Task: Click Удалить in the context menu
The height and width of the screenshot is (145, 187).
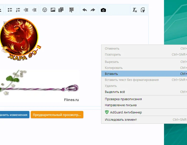Action: tap(144, 86)
